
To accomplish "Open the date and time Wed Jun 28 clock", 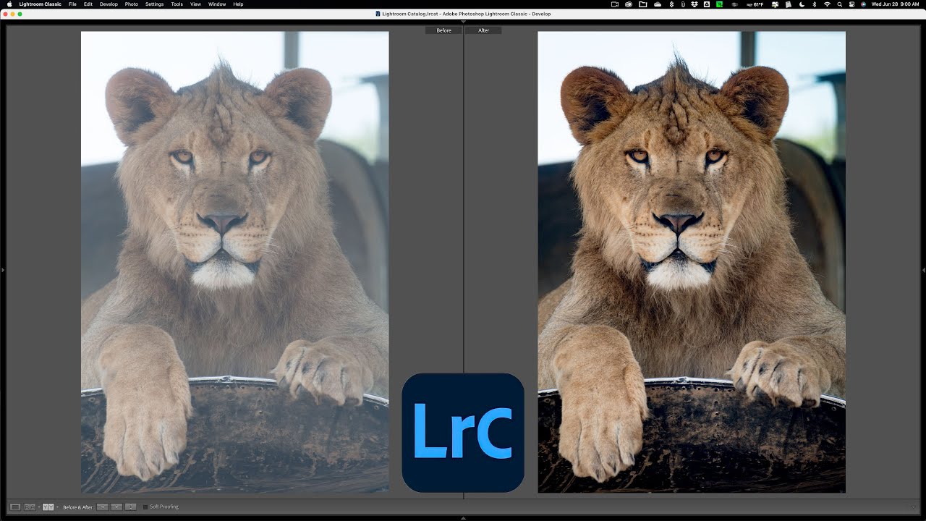I will point(896,4).
